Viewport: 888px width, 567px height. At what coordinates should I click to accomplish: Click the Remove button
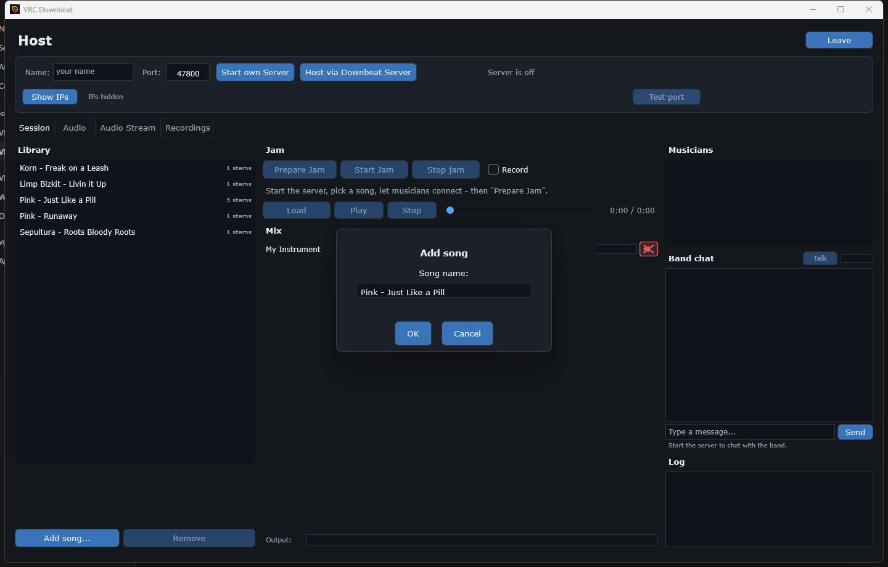coord(189,538)
